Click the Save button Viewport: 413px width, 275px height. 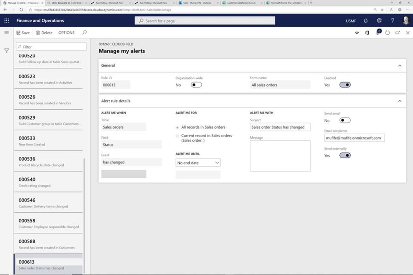pos(23,33)
